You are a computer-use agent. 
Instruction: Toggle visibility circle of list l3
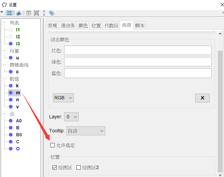[x=11, y=44]
